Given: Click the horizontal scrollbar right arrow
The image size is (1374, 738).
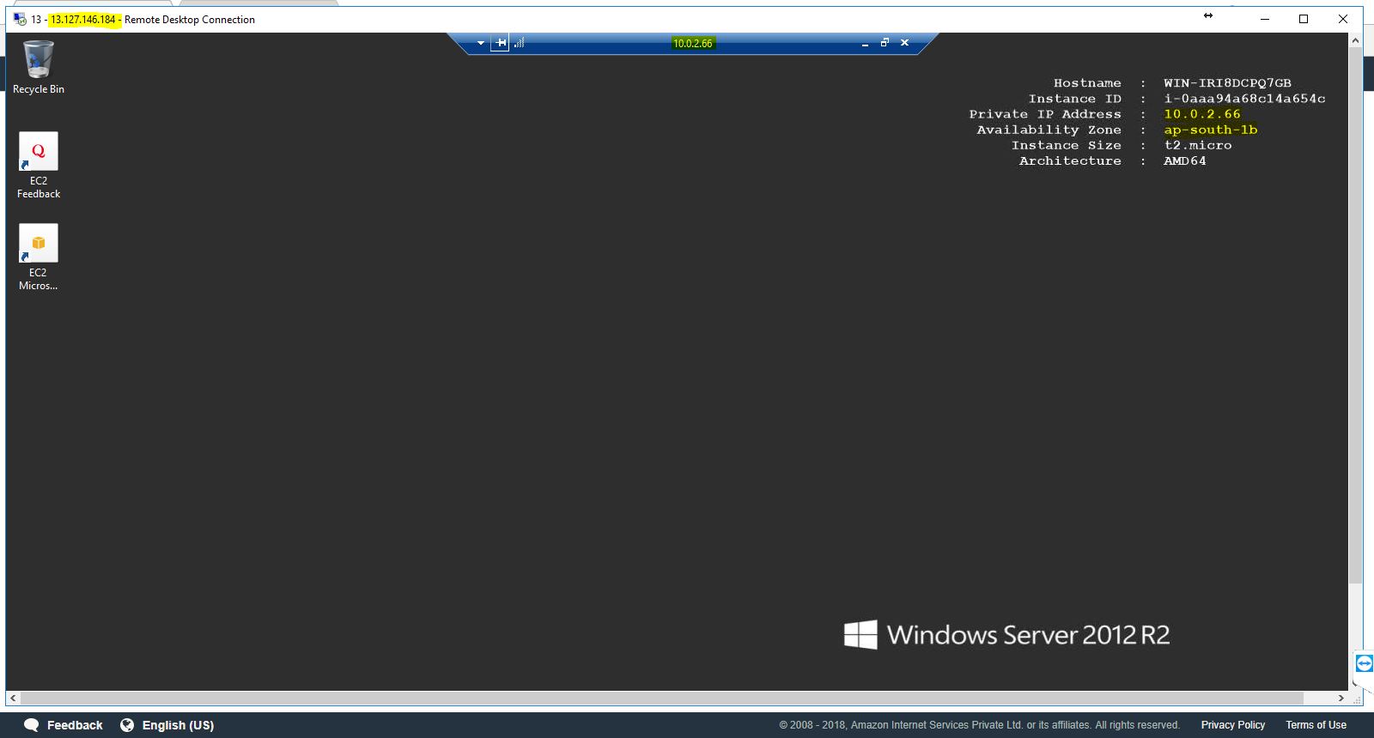Looking at the screenshot, I should coord(1341,699).
